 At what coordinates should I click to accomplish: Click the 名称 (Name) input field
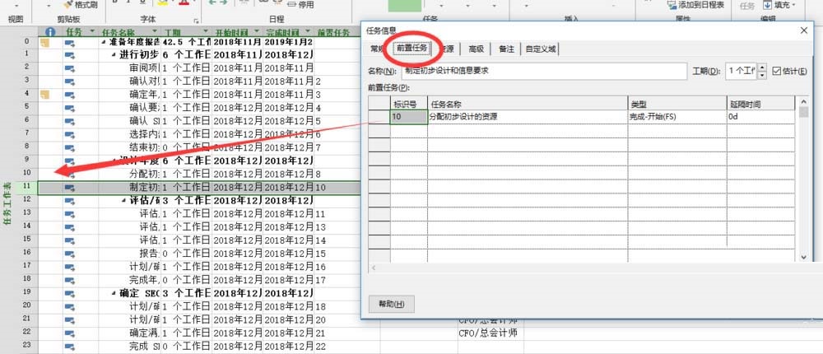click(544, 71)
